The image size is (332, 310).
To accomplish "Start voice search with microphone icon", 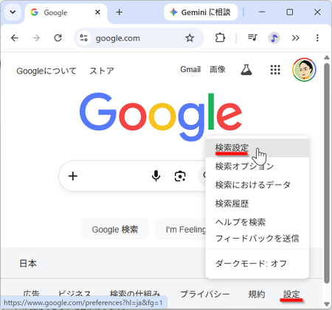I will click(x=156, y=176).
